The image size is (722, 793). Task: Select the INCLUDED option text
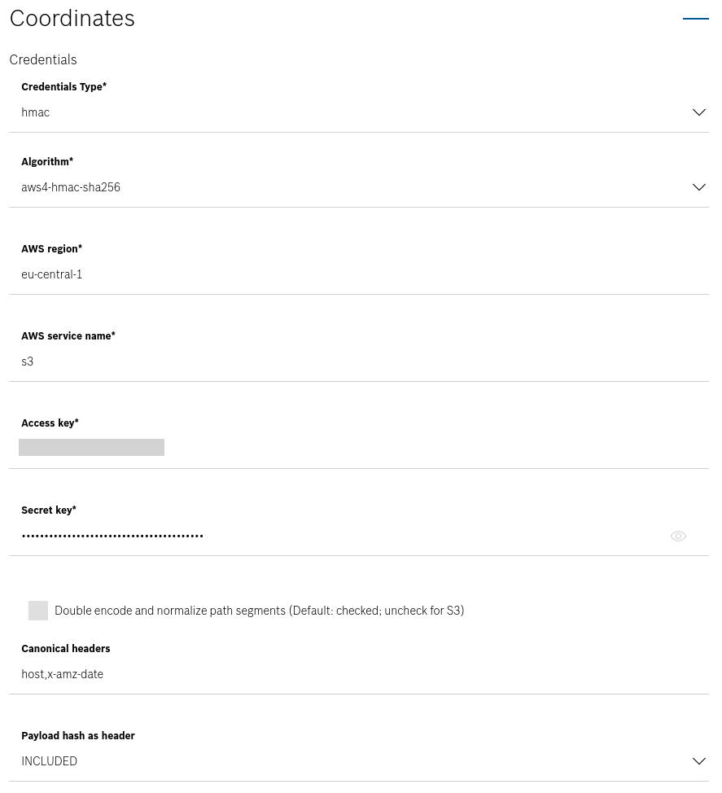tap(49, 760)
